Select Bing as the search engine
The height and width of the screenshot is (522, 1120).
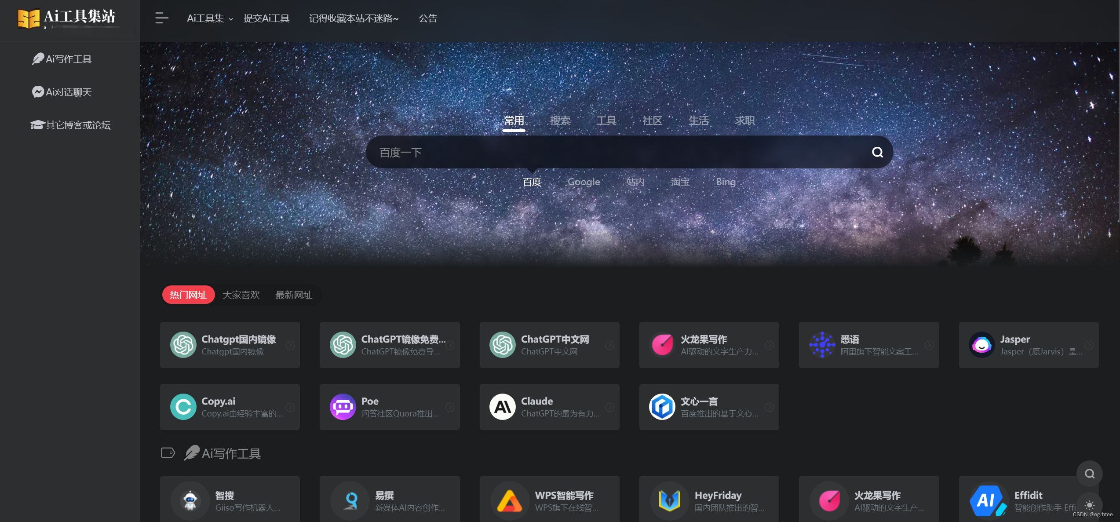point(725,182)
